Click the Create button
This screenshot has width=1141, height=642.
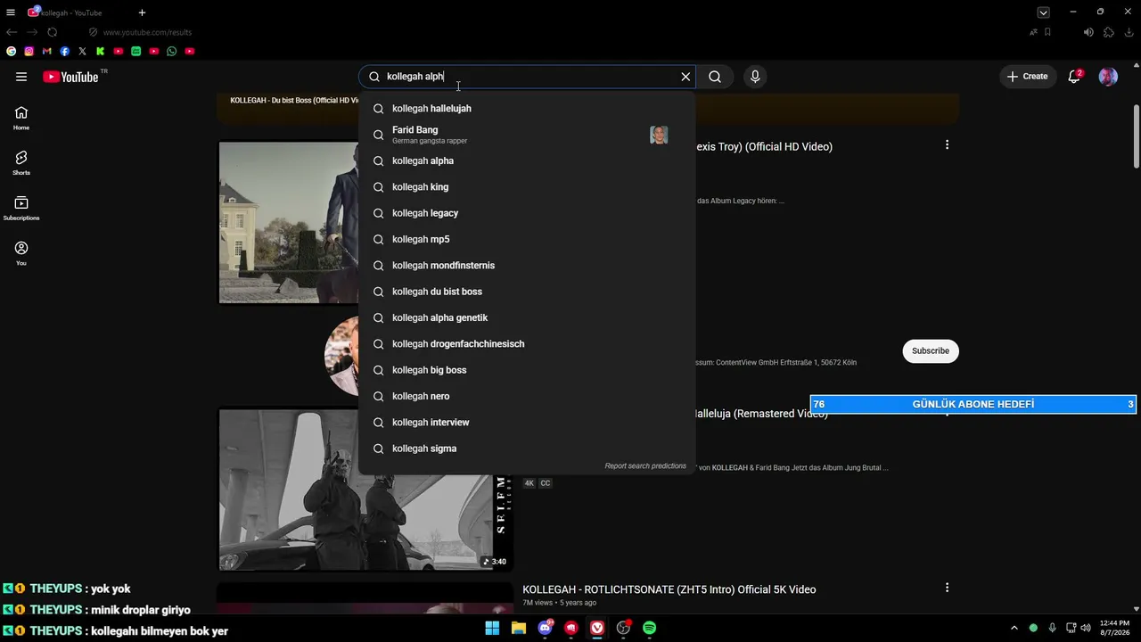coord(1027,77)
